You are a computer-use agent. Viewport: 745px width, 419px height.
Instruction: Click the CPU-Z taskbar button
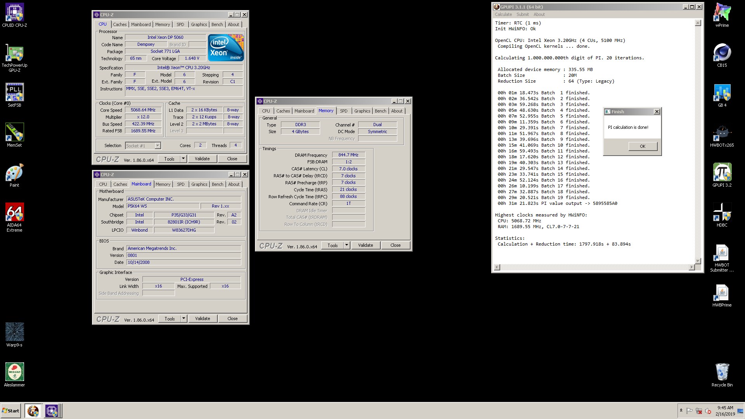[51, 410]
